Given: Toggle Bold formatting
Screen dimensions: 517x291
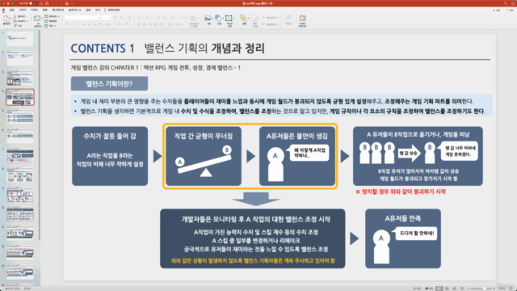Looking at the screenshot, I should 67,24.
